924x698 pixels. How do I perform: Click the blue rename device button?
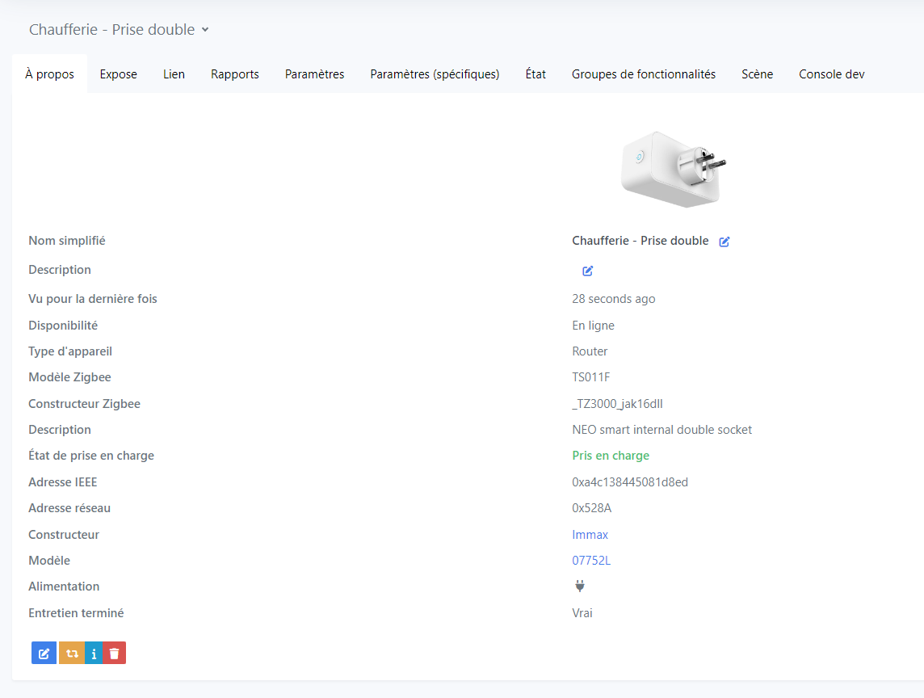44,653
